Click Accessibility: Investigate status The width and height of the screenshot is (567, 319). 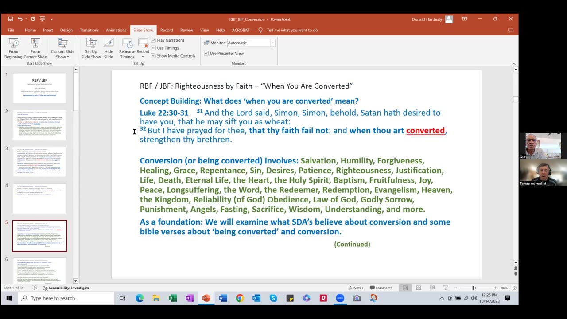point(66,288)
